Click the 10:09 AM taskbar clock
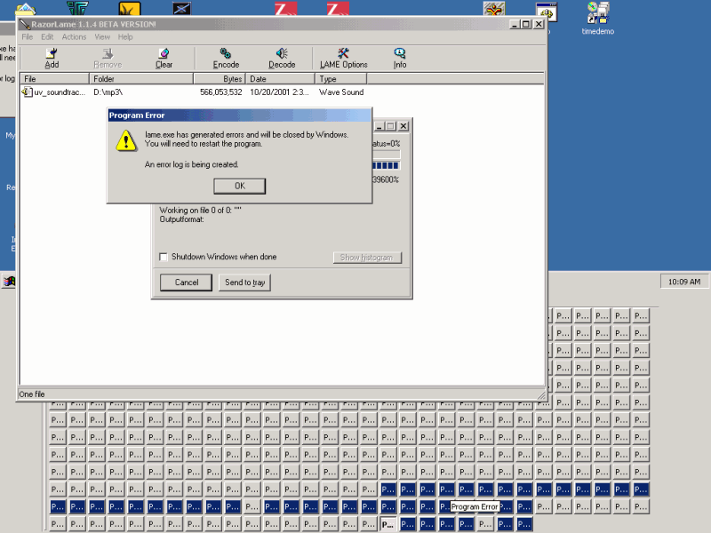711x533 pixels. pos(683,282)
